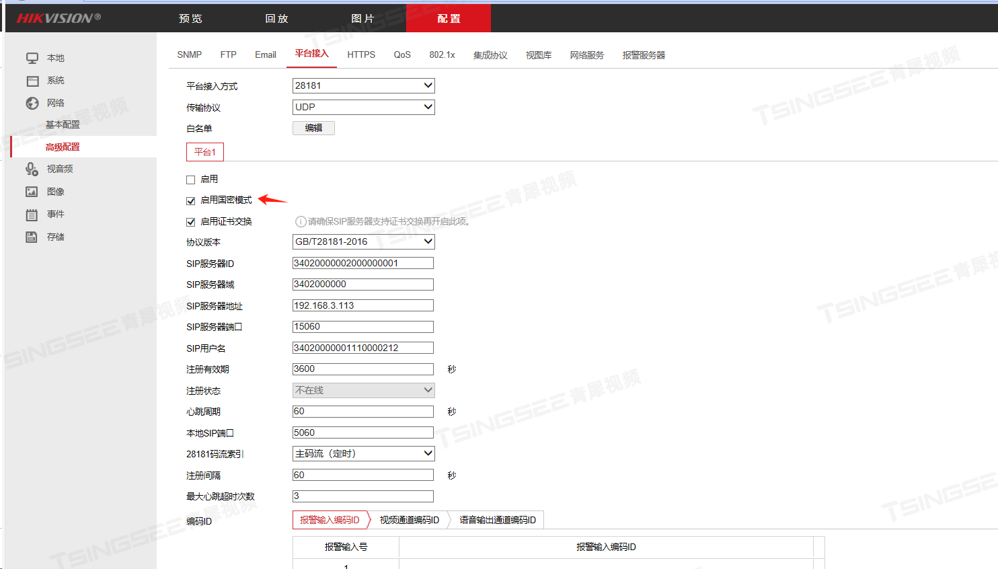Viewport: 998px width, 569px height.
Task: Open the 802.1x tab
Action: 443,54
